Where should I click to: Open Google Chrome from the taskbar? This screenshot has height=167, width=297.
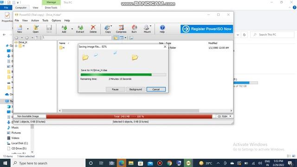pos(169,163)
